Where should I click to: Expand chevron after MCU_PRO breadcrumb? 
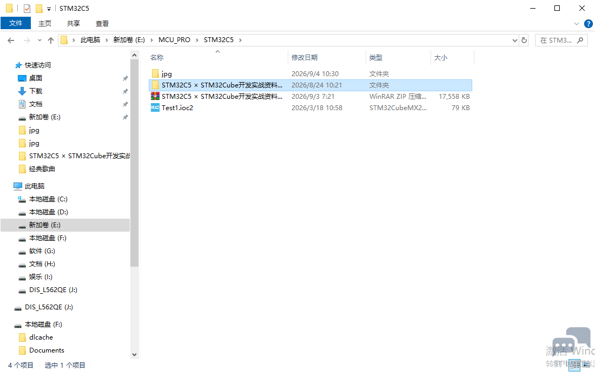pos(197,40)
